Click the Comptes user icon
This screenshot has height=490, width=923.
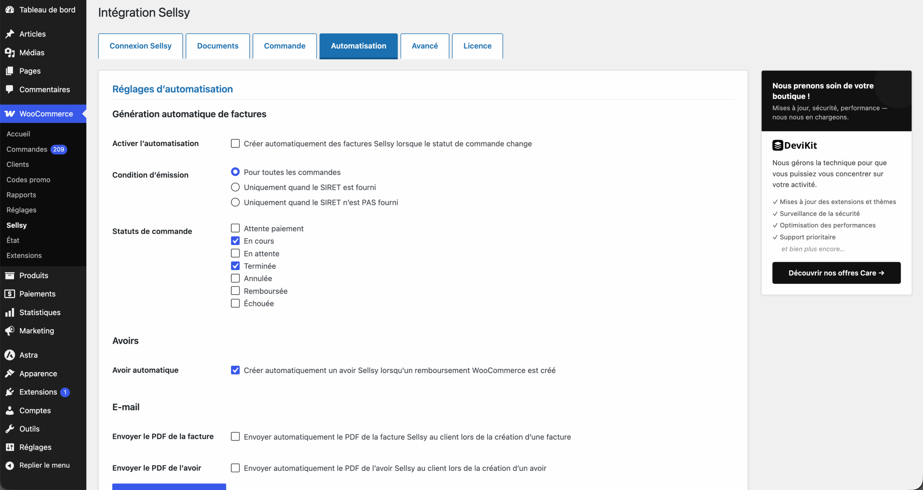(10, 410)
